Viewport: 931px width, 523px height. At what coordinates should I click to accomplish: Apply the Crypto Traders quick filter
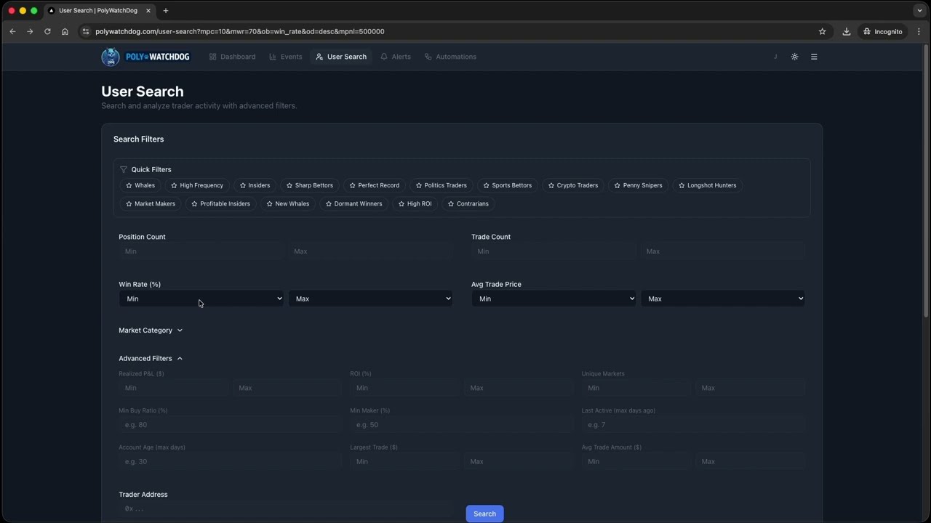pyautogui.click(x=573, y=185)
